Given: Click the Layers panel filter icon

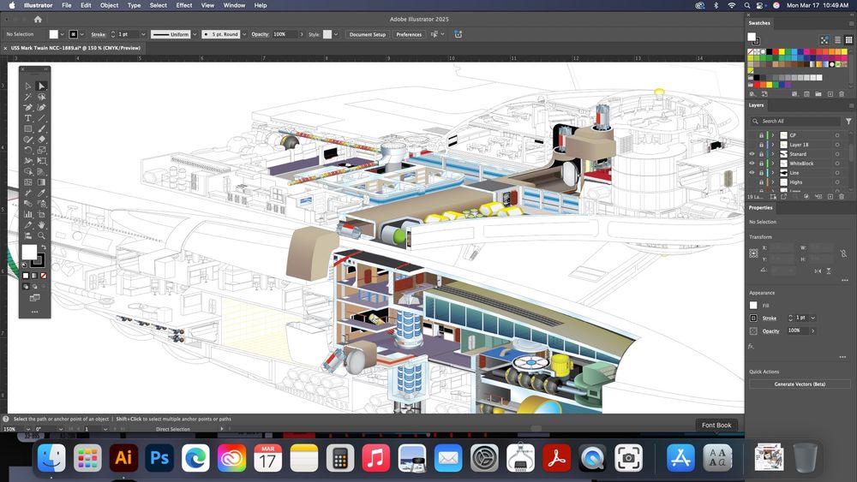Looking at the screenshot, I should 848,121.
